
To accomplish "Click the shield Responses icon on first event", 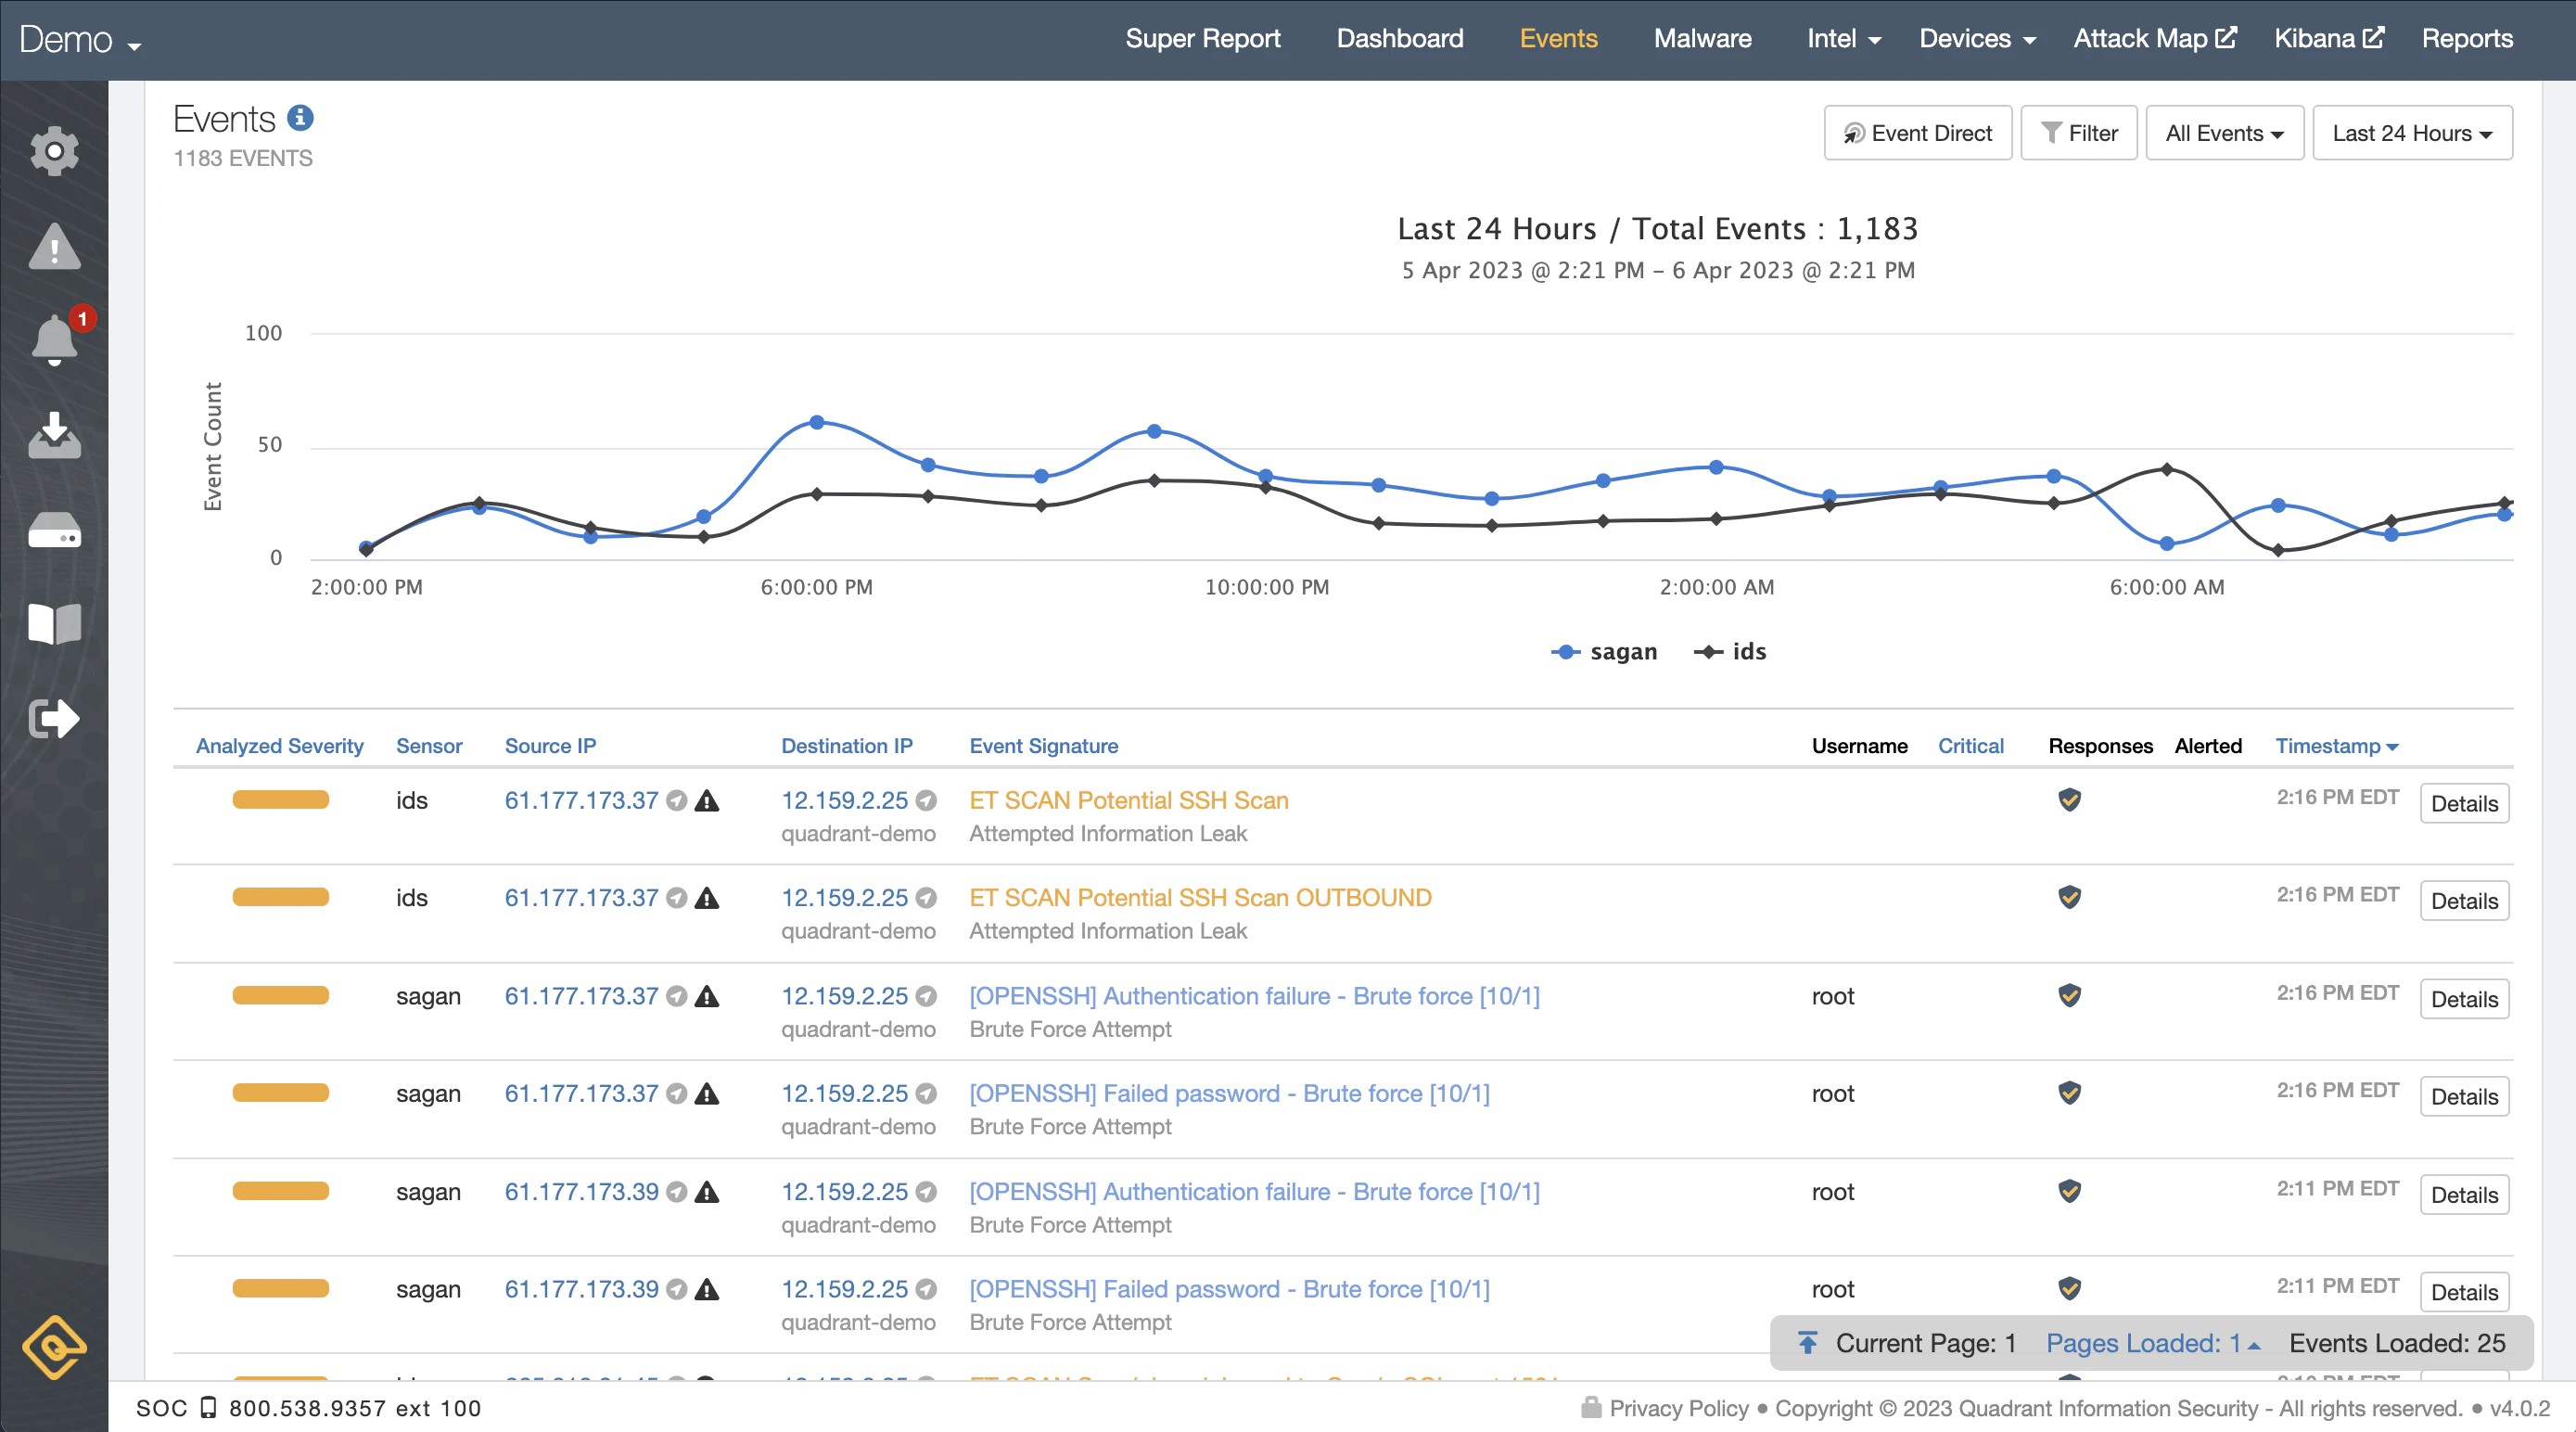I will [x=2071, y=800].
